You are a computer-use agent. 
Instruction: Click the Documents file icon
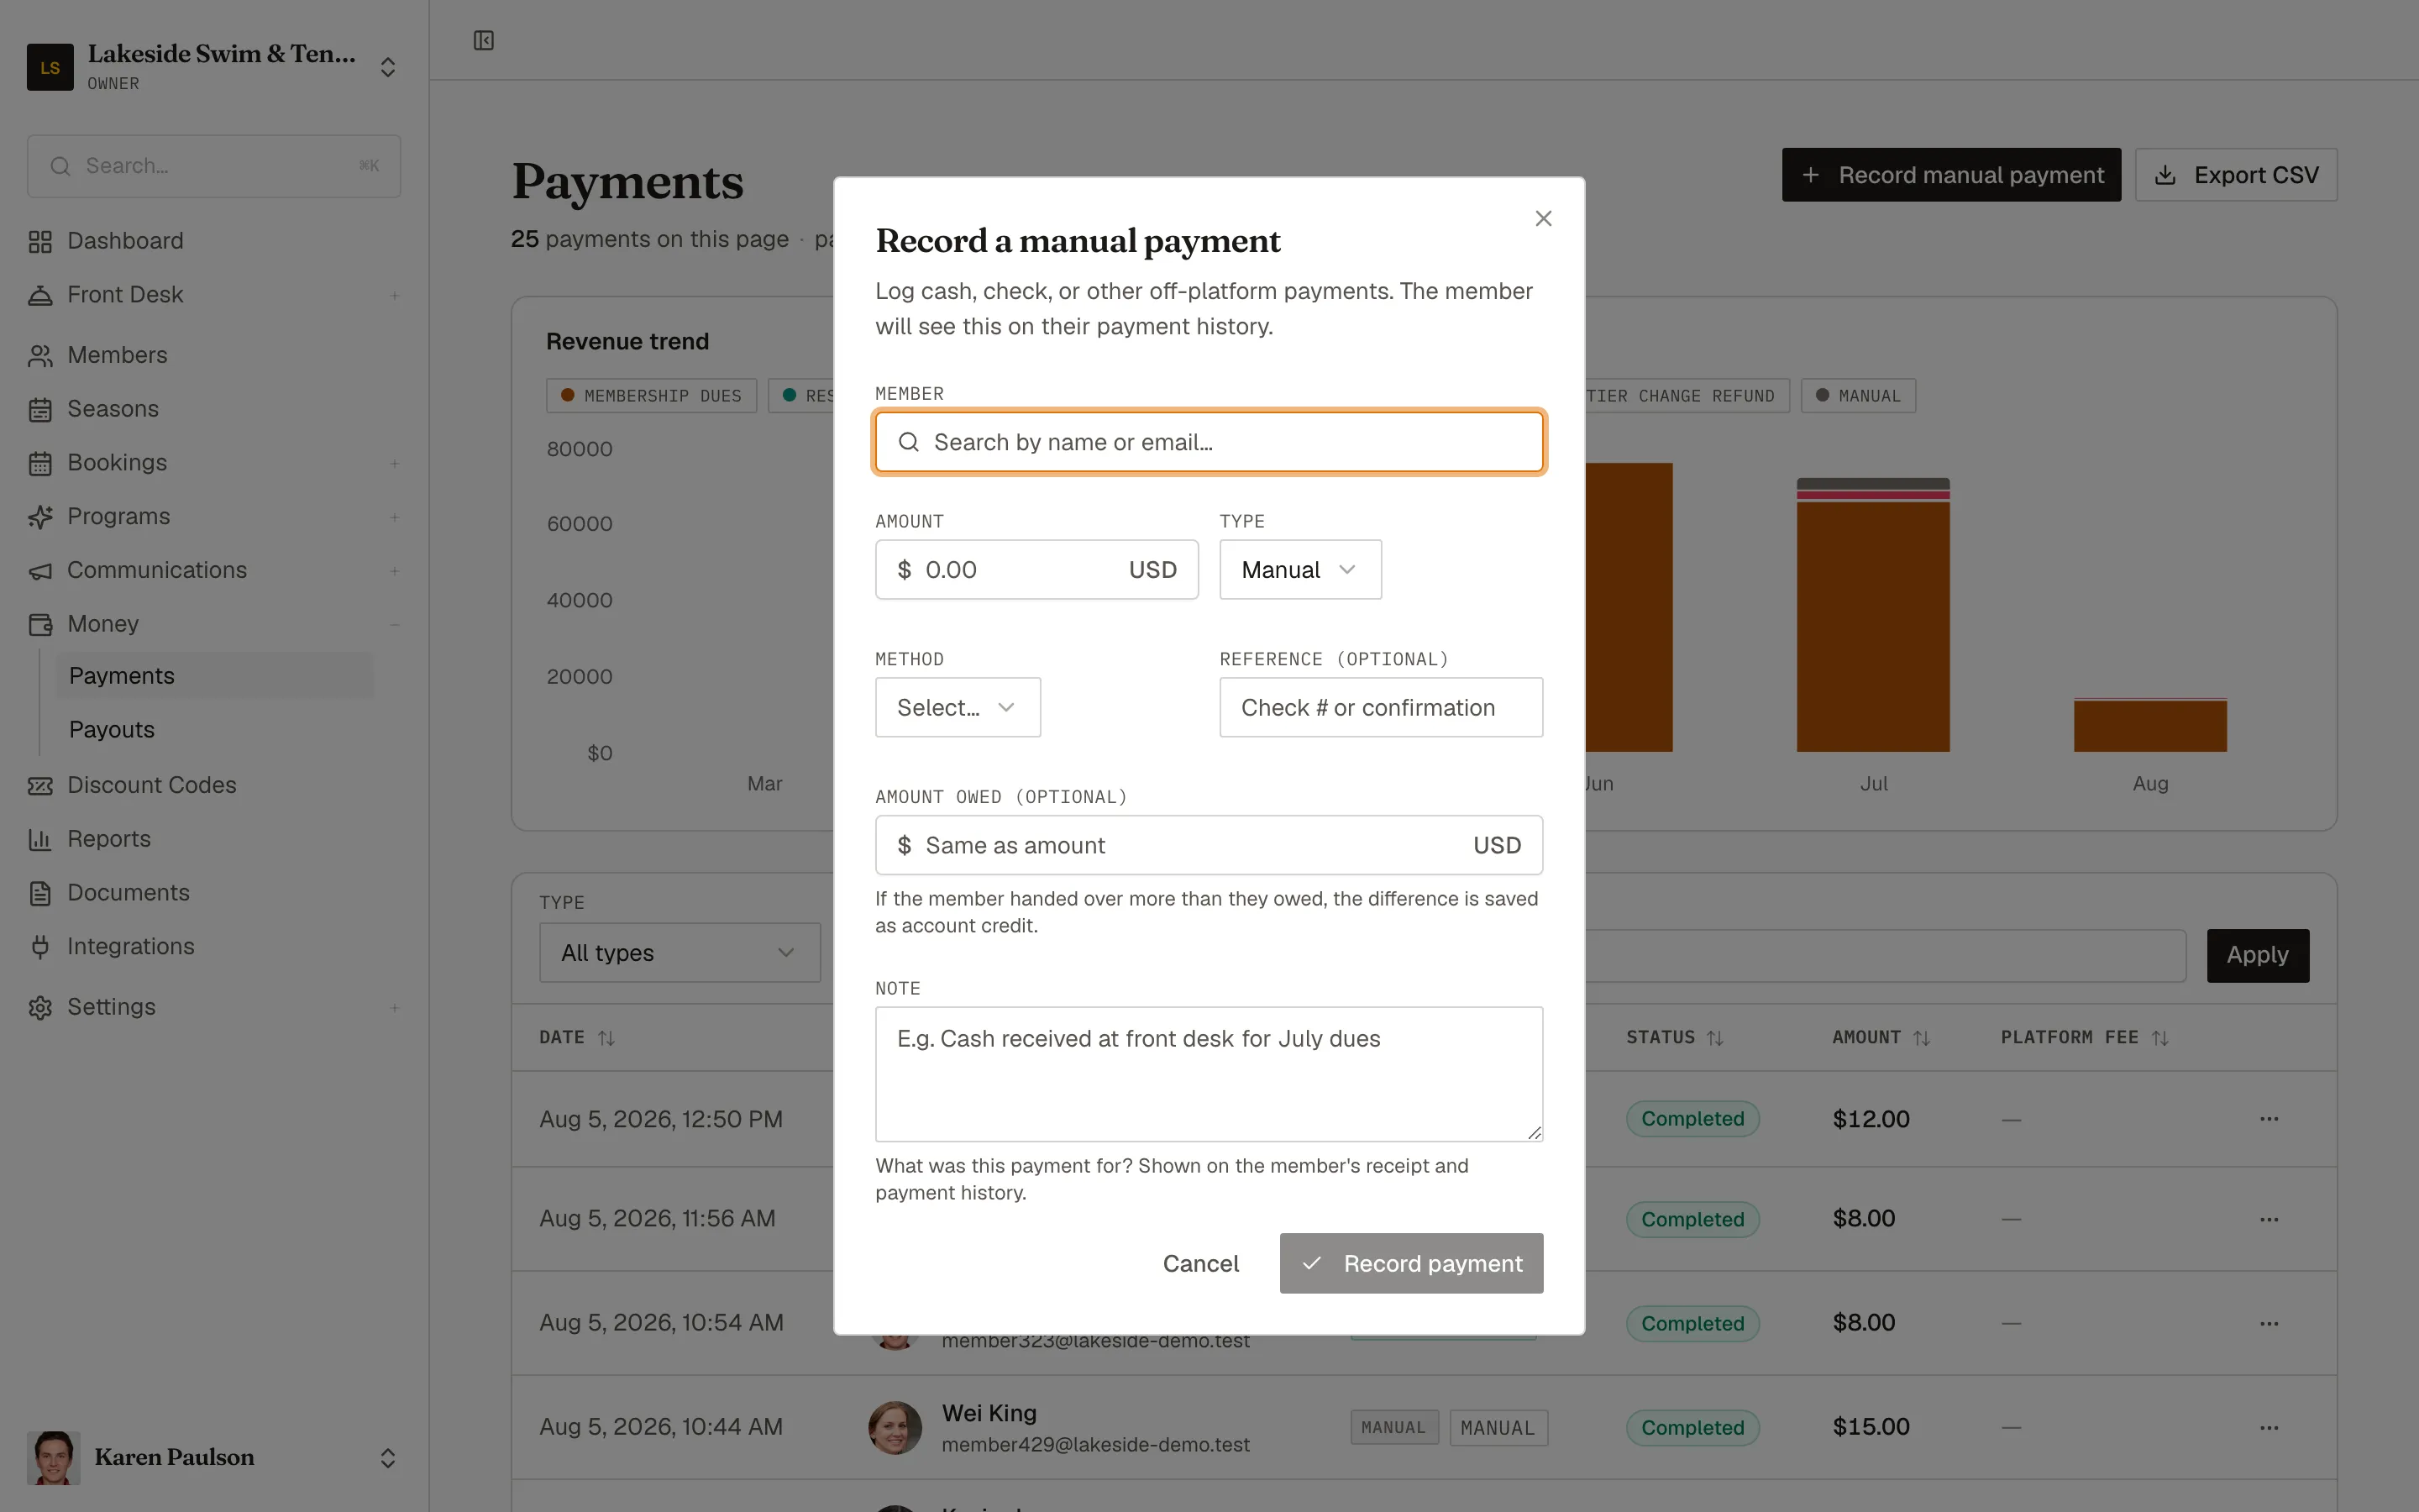(x=40, y=893)
